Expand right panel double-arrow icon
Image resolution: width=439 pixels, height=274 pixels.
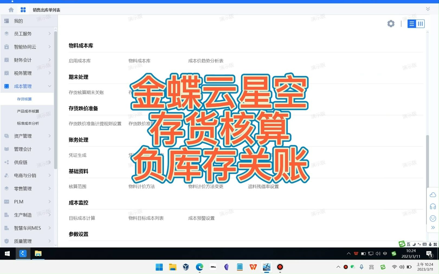tap(433, 227)
